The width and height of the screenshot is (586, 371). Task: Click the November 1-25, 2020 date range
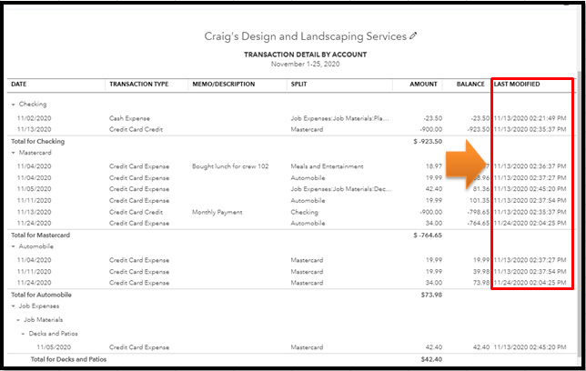click(x=306, y=64)
